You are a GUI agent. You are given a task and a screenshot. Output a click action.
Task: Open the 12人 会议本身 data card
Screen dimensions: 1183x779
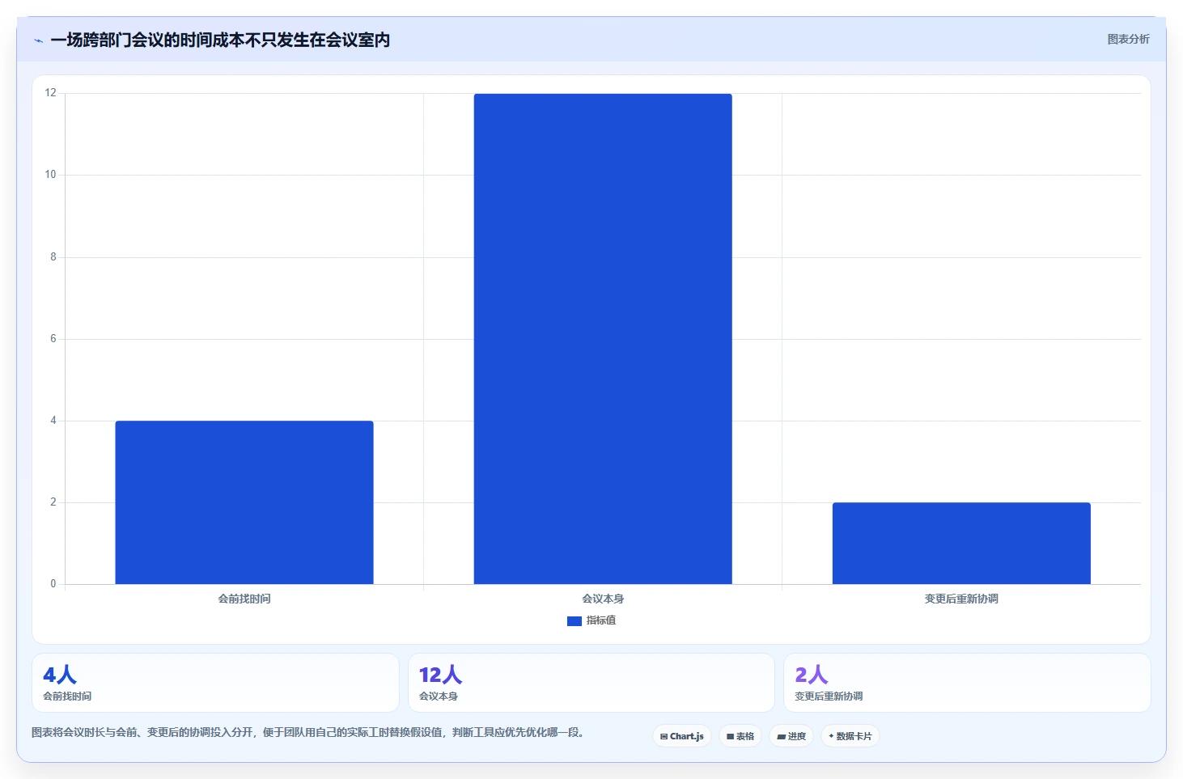tap(591, 683)
